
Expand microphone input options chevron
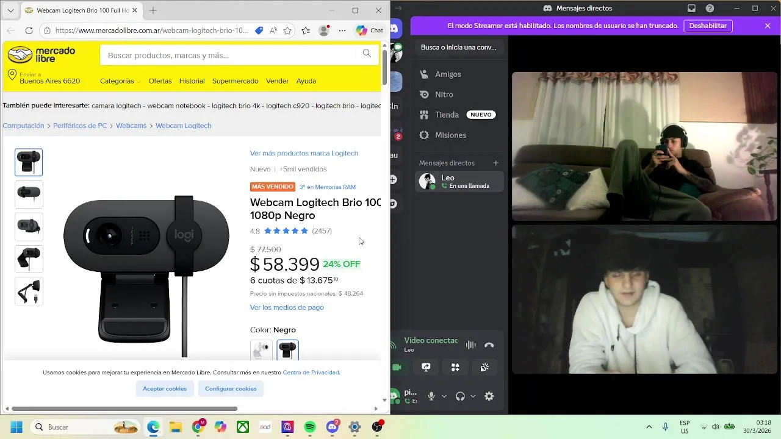click(444, 396)
